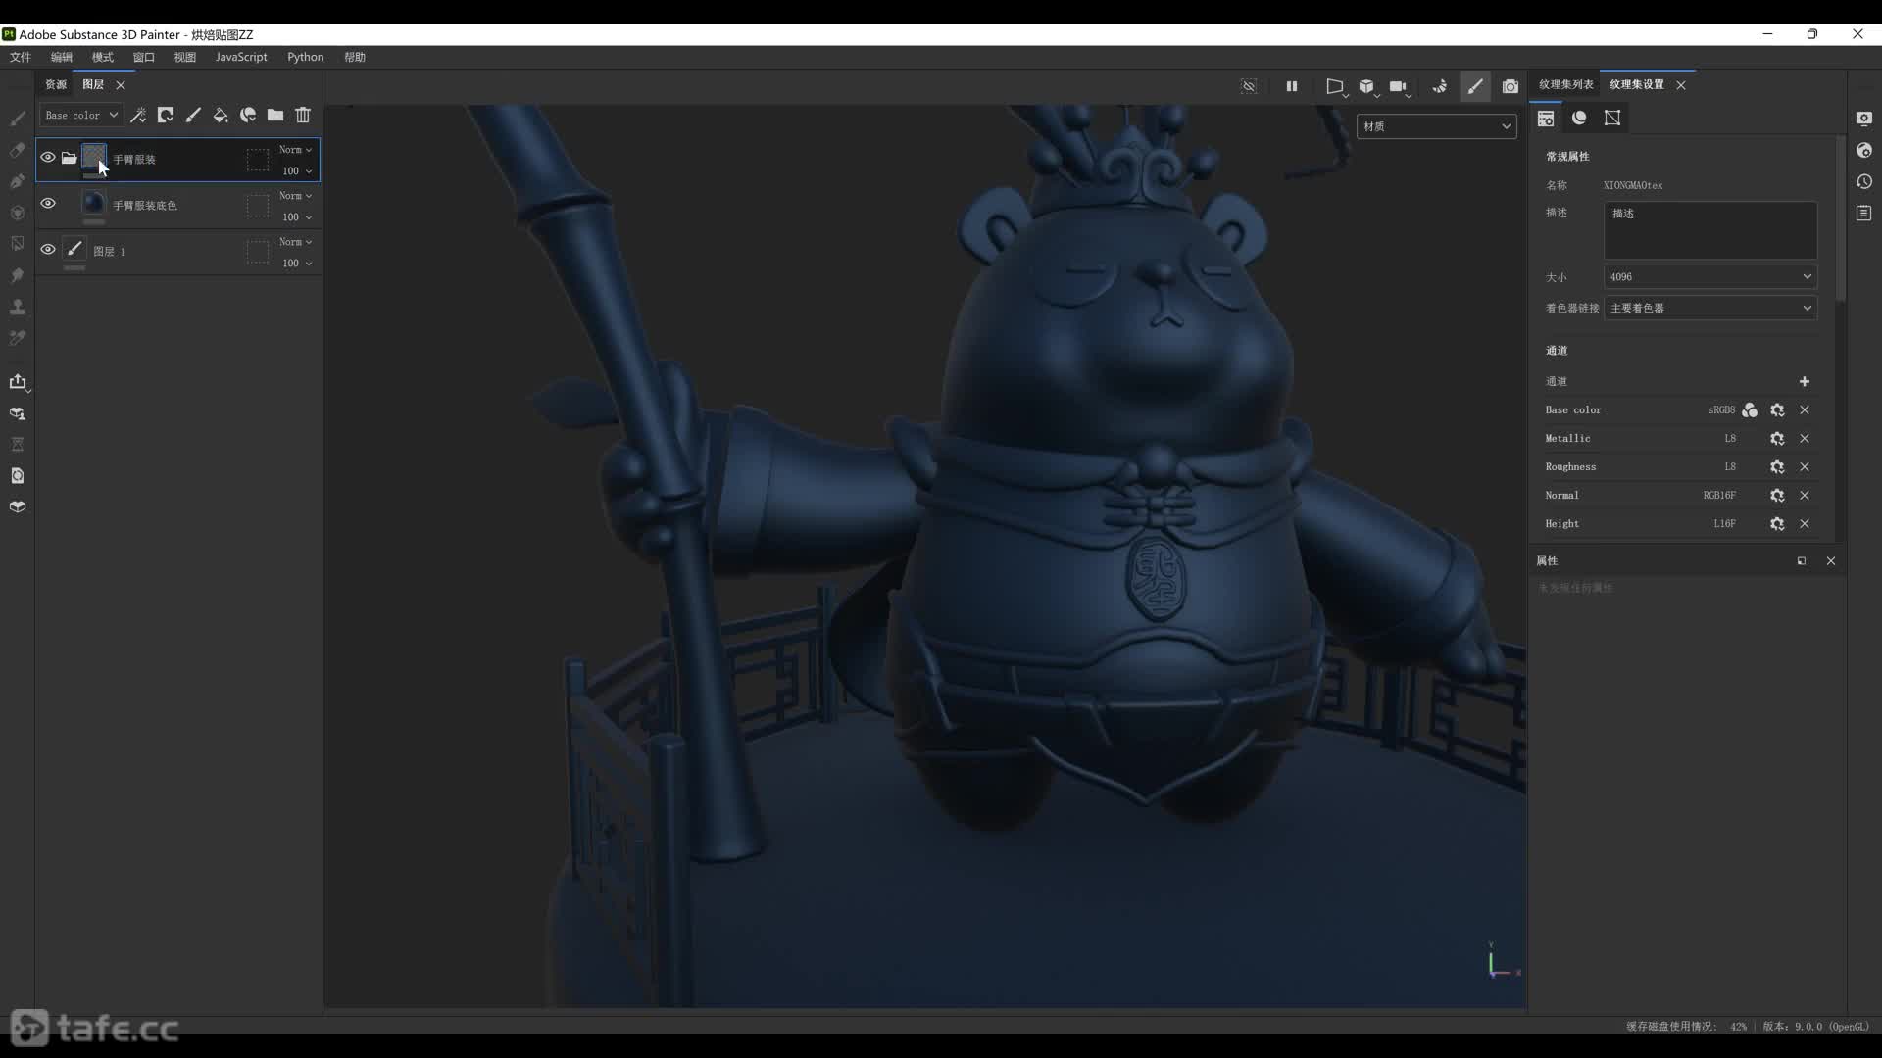Click the delete layer trash icon

pyautogui.click(x=303, y=116)
